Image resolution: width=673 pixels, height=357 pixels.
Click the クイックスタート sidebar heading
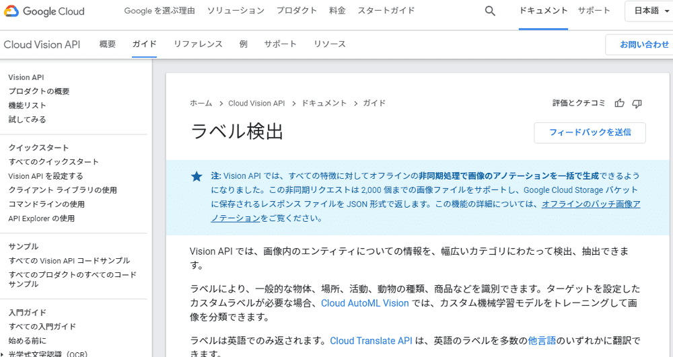pos(38,148)
